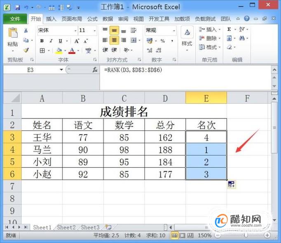This screenshot has width=281, height=243.
Task: Click the zoom slider handle
Action: (x=246, y=235)
